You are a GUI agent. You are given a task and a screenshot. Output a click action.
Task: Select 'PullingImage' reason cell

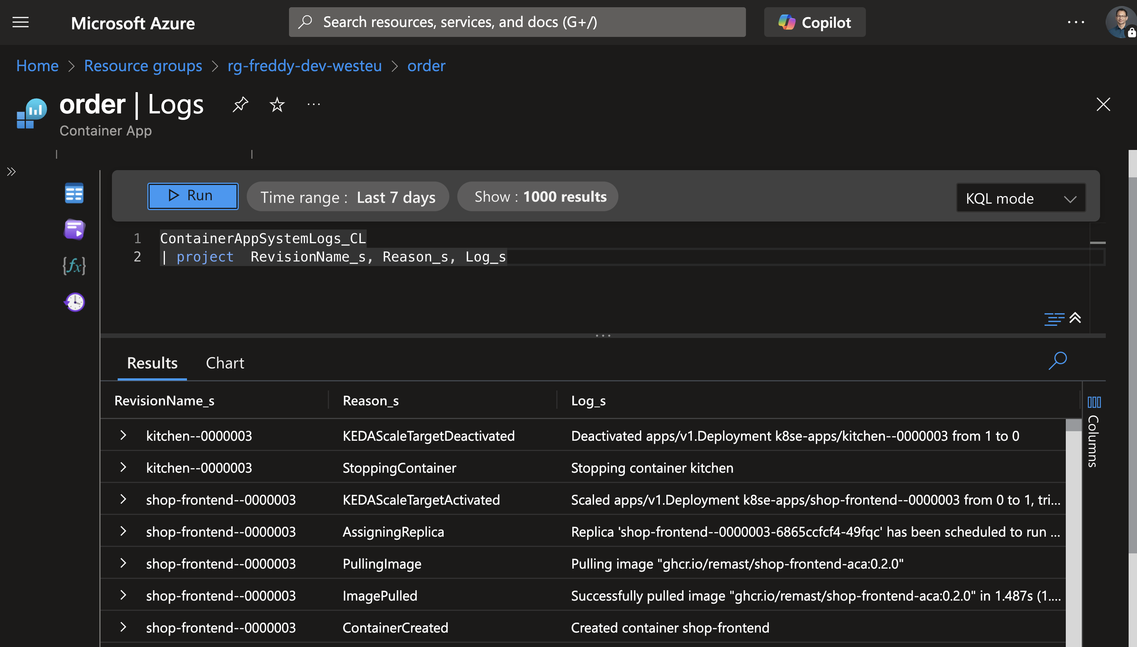point(382,564)
